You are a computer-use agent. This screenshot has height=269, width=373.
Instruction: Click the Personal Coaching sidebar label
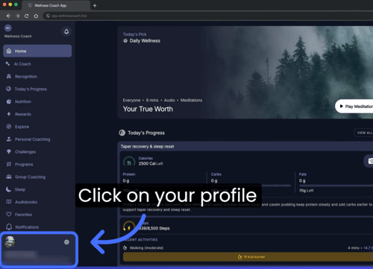tap(32, 139)
